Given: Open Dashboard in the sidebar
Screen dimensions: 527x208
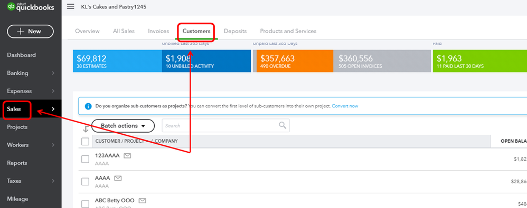Looking at the screenshot, I should (x=21, y=55).
